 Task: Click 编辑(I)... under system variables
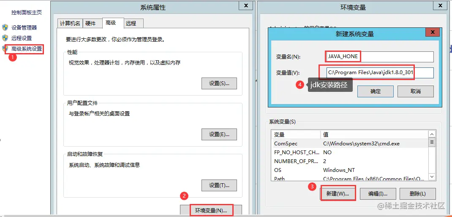378,194
